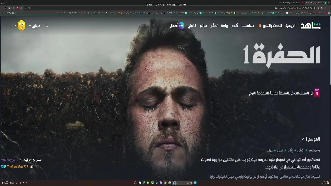Open the Sakamoto Day bookmark
The image size is (331, 186).
pyautogui.click(x=195, y=13)
